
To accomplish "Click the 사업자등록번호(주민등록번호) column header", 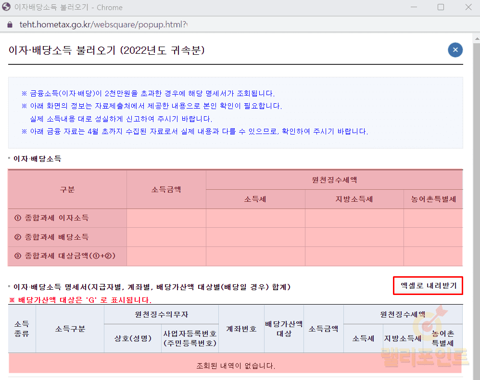I will tap(190, 338).
